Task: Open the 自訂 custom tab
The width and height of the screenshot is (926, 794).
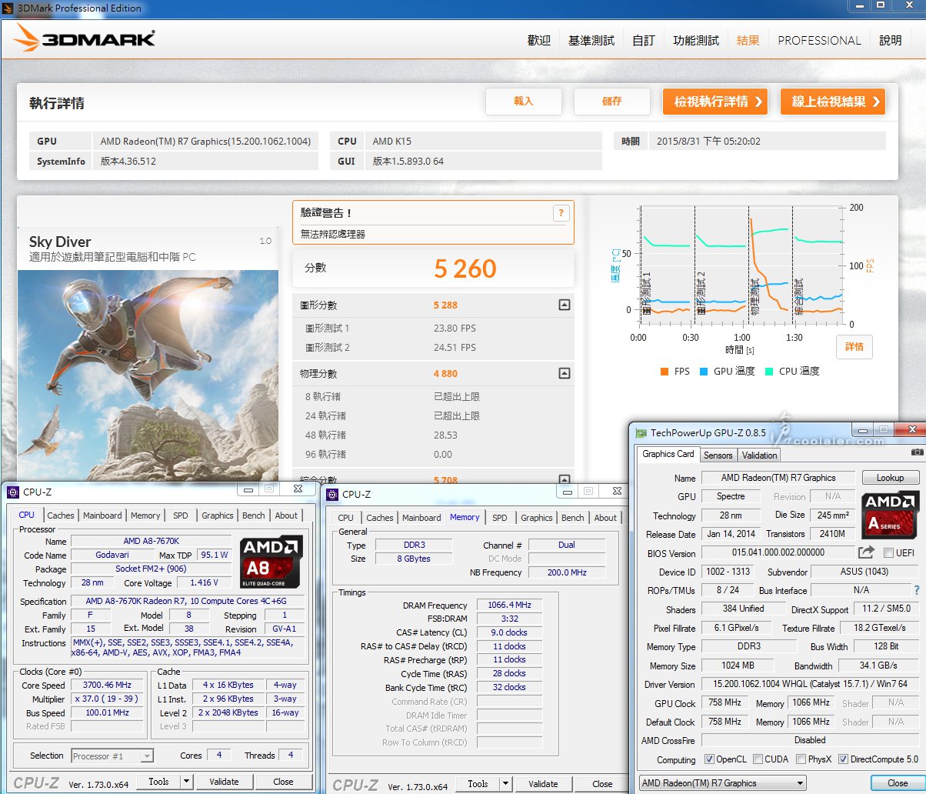Action: click(644, 41)
